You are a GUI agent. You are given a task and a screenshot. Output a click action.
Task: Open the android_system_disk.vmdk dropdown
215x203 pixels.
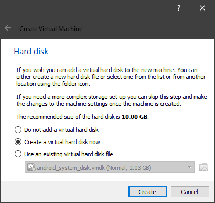(110, 167)
